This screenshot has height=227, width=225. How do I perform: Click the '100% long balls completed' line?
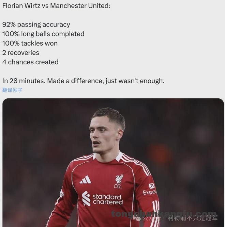click(x=43, y=34)
